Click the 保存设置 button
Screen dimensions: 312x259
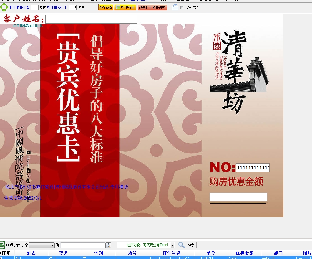[105, 7]
